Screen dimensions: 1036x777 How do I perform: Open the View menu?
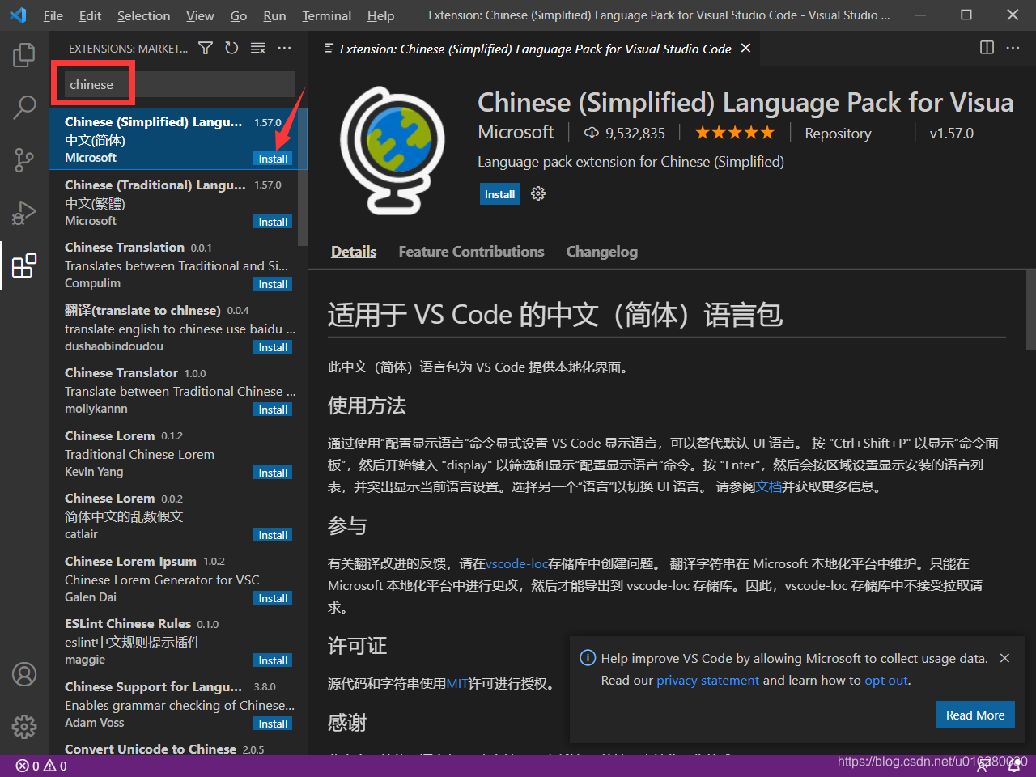coord(200,15)
